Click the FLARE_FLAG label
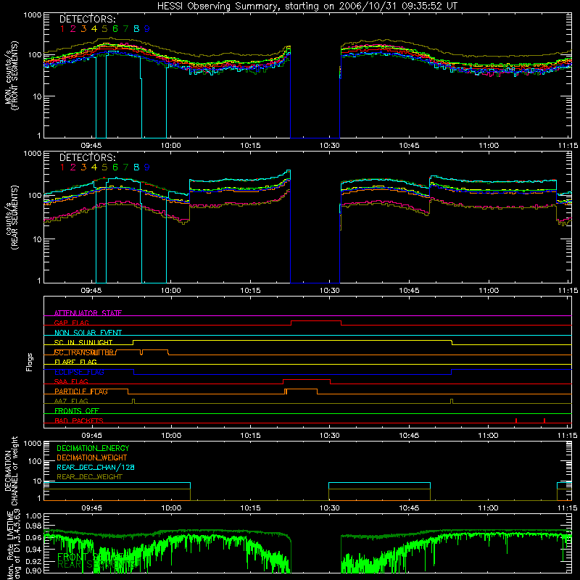This screenshot has height=580, width=580. tap(75, 362)
